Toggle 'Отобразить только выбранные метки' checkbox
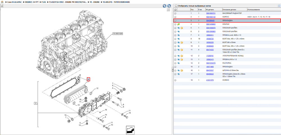The height and width of the screenshot is (135, 281). pos(176,6)
